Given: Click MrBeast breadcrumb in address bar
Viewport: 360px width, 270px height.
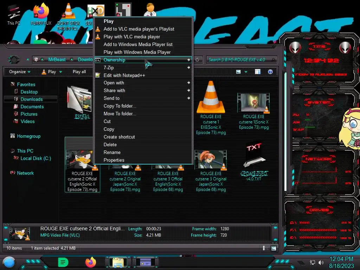Looking at the screenshot, I should [57, 60].
